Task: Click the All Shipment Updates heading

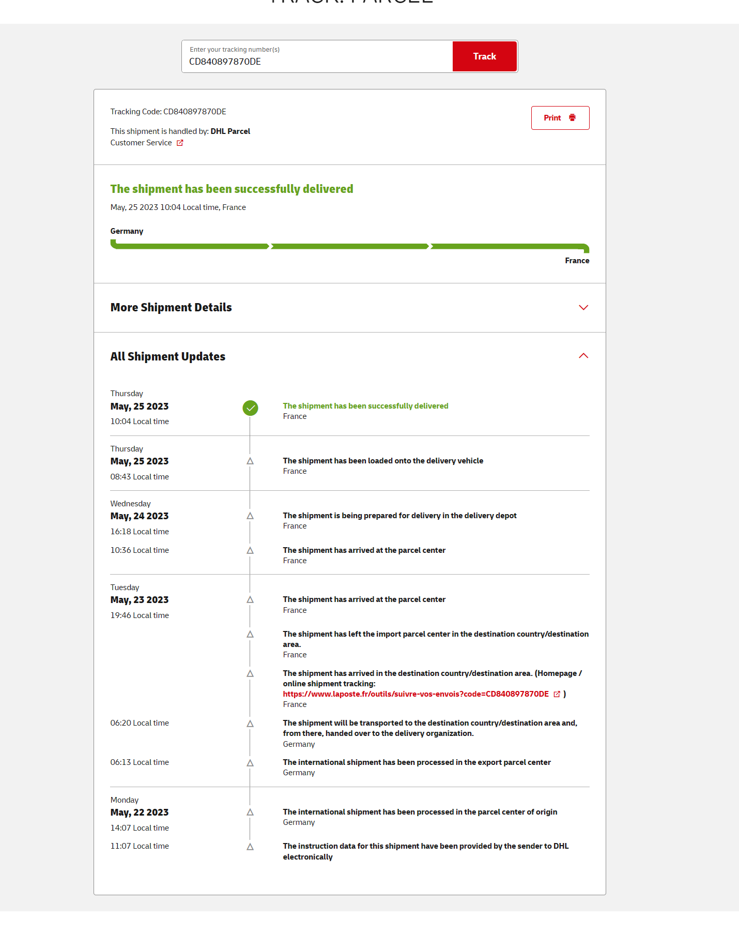Action: point(168,357)
